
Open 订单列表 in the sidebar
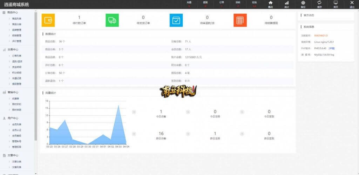tap(17, 56)
